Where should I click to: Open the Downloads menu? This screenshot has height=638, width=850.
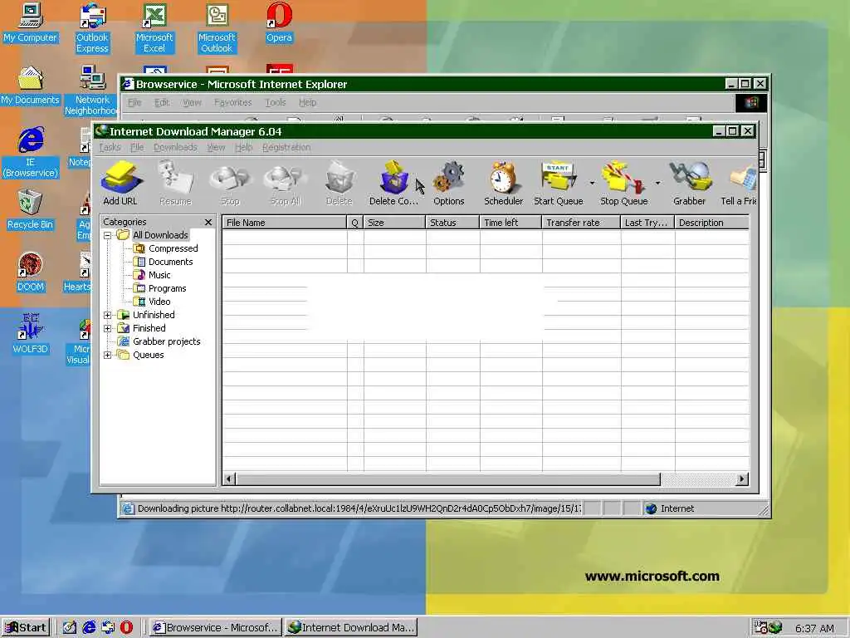click(175, 148)
